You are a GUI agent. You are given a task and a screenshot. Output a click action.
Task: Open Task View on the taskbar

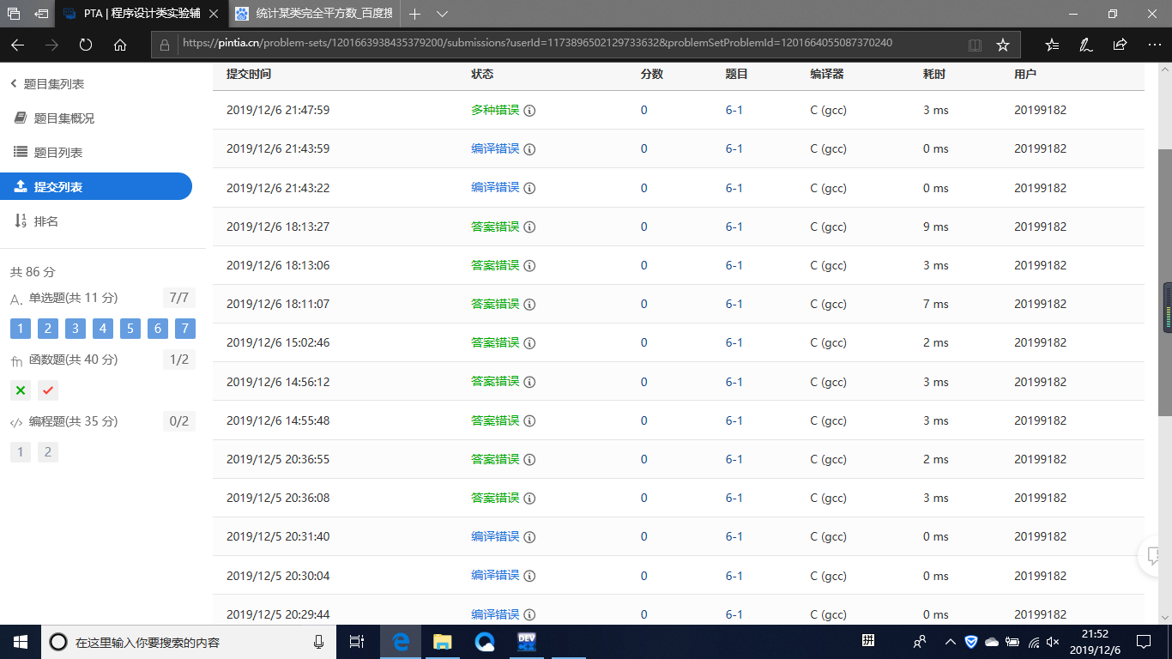click(358, 642)
